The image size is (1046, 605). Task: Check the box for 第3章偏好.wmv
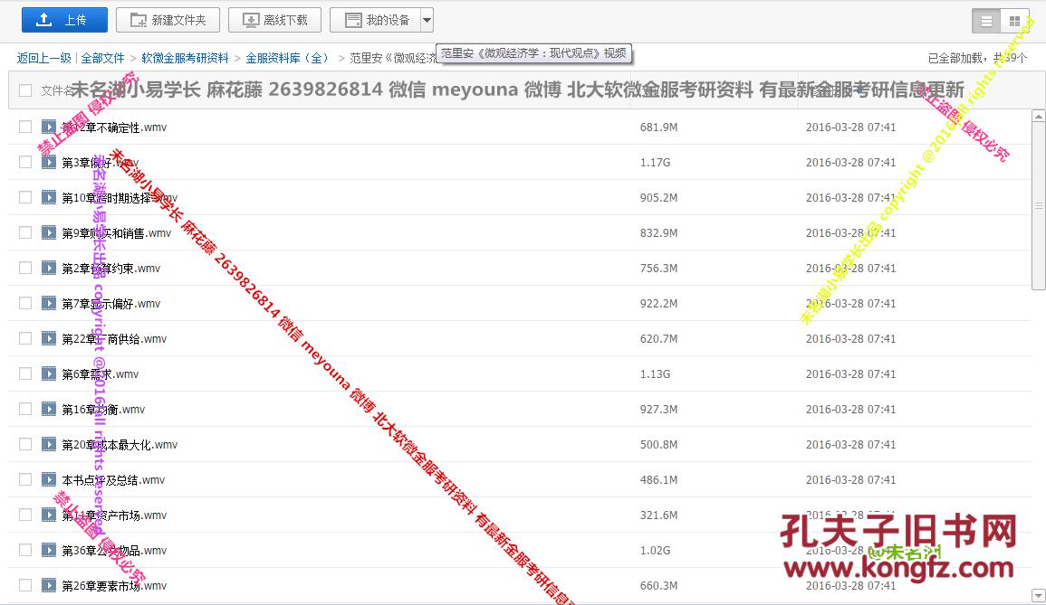[25, 162]
